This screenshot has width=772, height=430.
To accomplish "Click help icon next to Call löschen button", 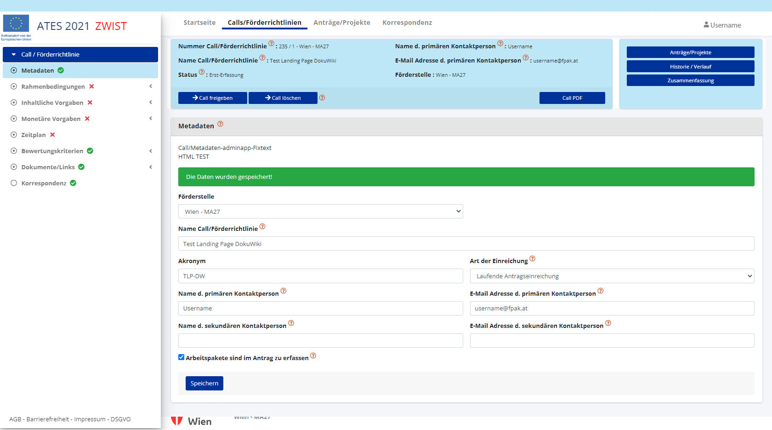I will pos(322,97).
